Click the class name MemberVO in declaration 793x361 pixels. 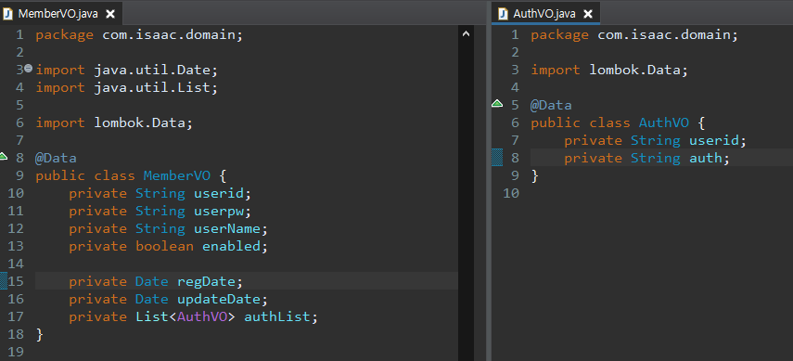(177, 175)
